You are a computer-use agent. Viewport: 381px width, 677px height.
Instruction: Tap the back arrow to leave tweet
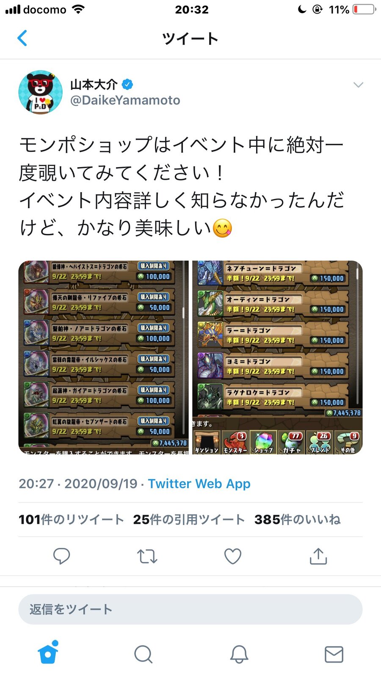(22, 38)
